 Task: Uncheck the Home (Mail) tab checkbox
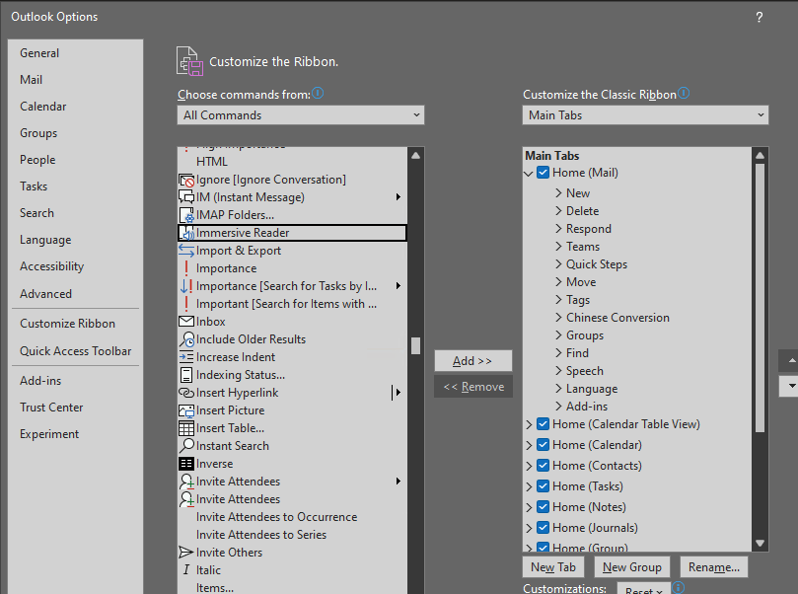tap(543, 172)
